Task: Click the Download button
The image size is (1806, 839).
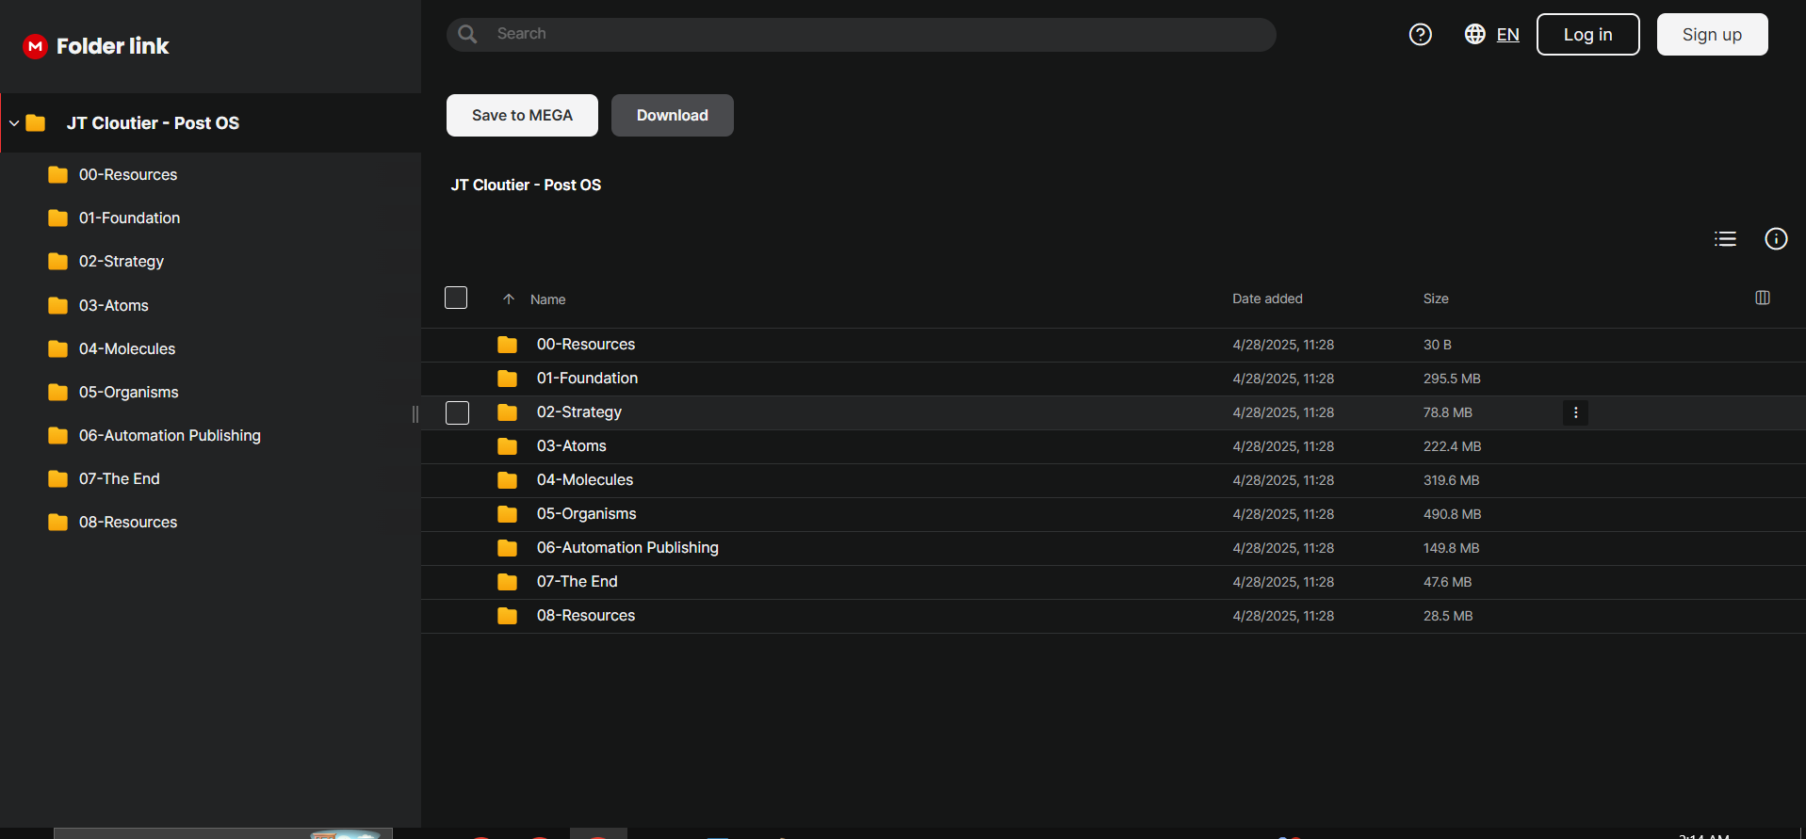Action: coord(673,115)
